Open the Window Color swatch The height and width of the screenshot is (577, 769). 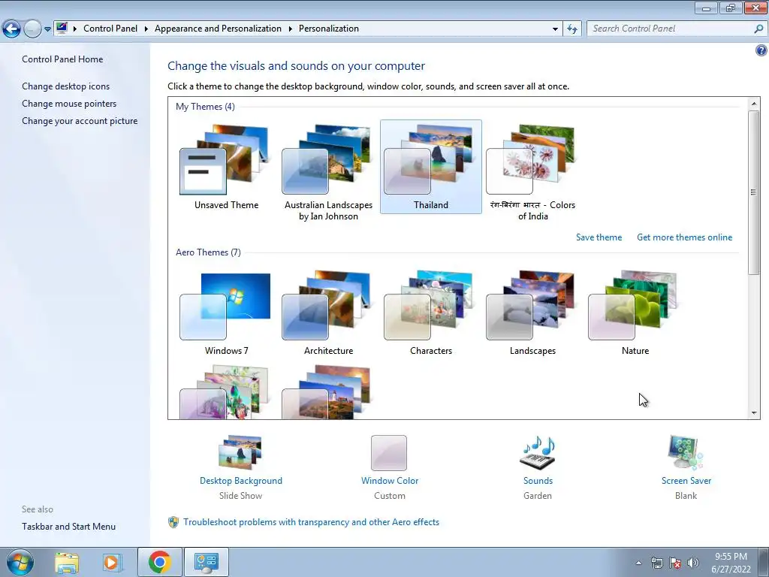tap(389, 453)
